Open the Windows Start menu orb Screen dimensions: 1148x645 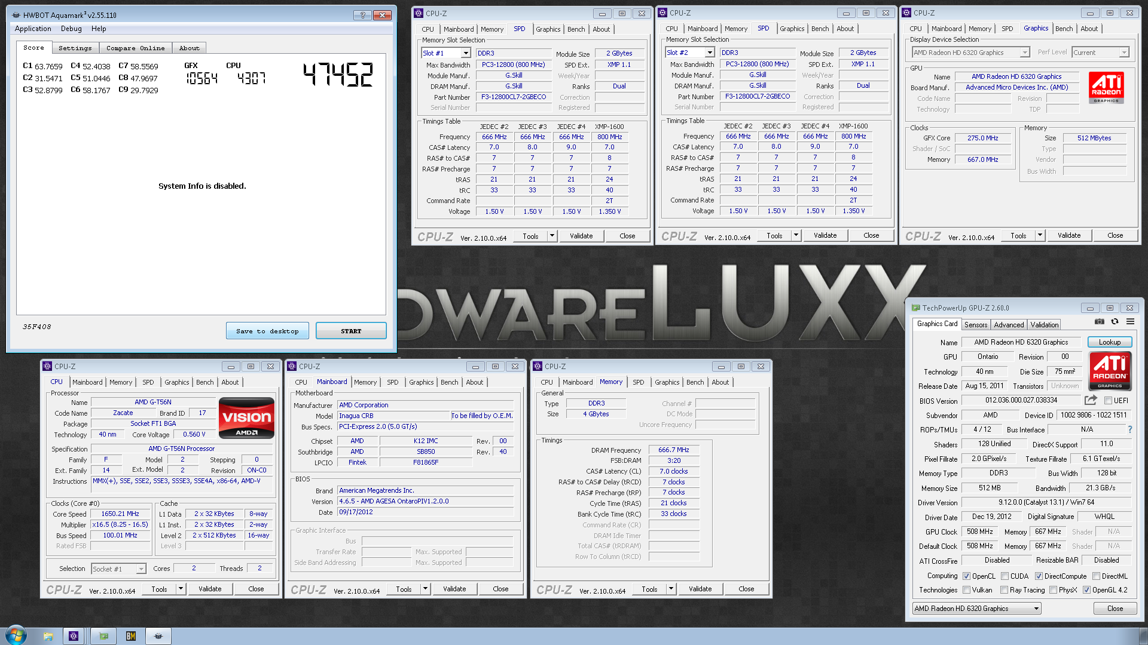[x=16, y=635]
